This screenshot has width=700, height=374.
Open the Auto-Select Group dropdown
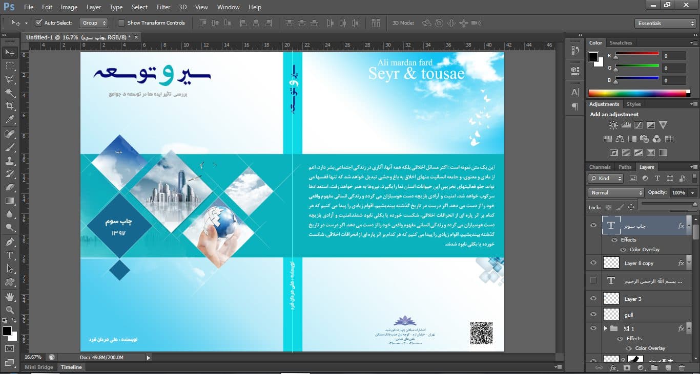coord(94,23)
